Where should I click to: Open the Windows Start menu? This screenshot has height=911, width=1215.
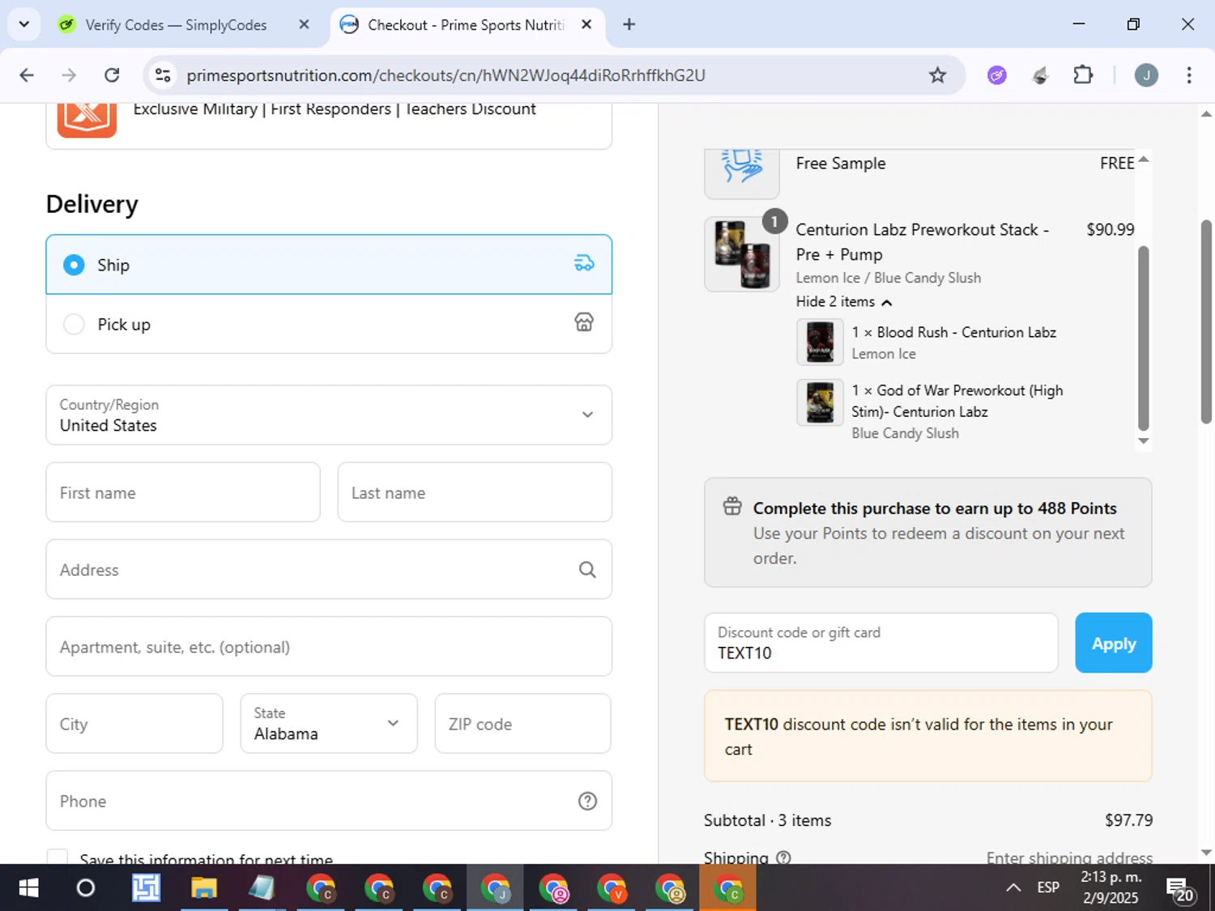point(28,888)
